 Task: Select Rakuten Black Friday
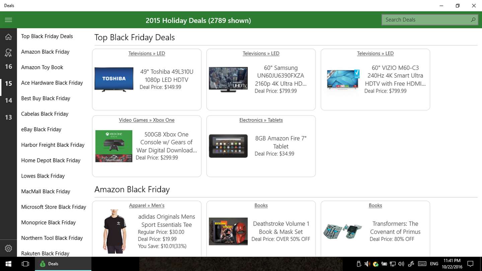coord(45,253)
